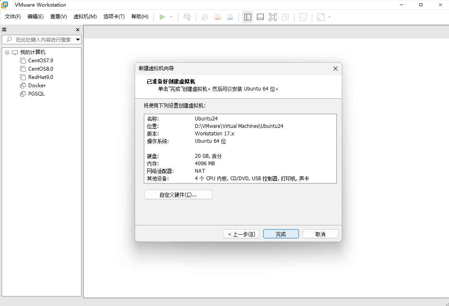
Task: Click the D:\VMware\Virtual Machines\Ubuntu24 location
Action: click(x=239, y=126)
